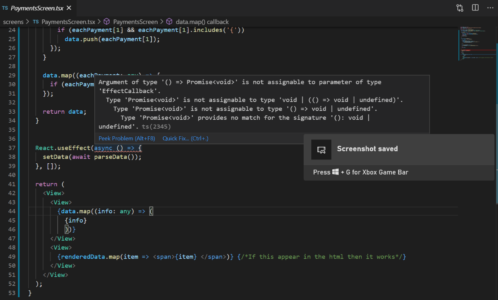Close the PaymentsScreen.tsx editor tab

click(x=69, y=8)
